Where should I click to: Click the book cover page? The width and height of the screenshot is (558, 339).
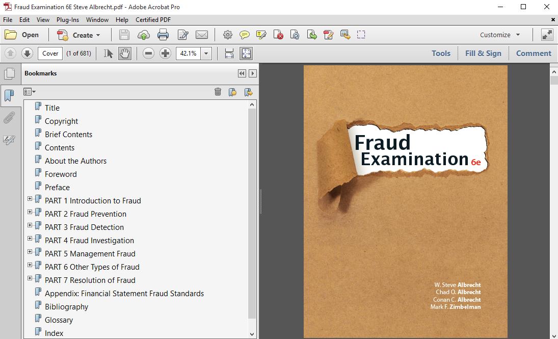click(x=405, y=201)
